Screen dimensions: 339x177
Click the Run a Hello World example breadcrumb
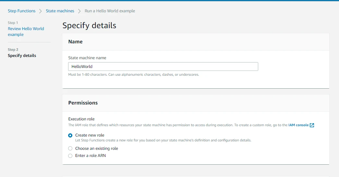(110, 11)
